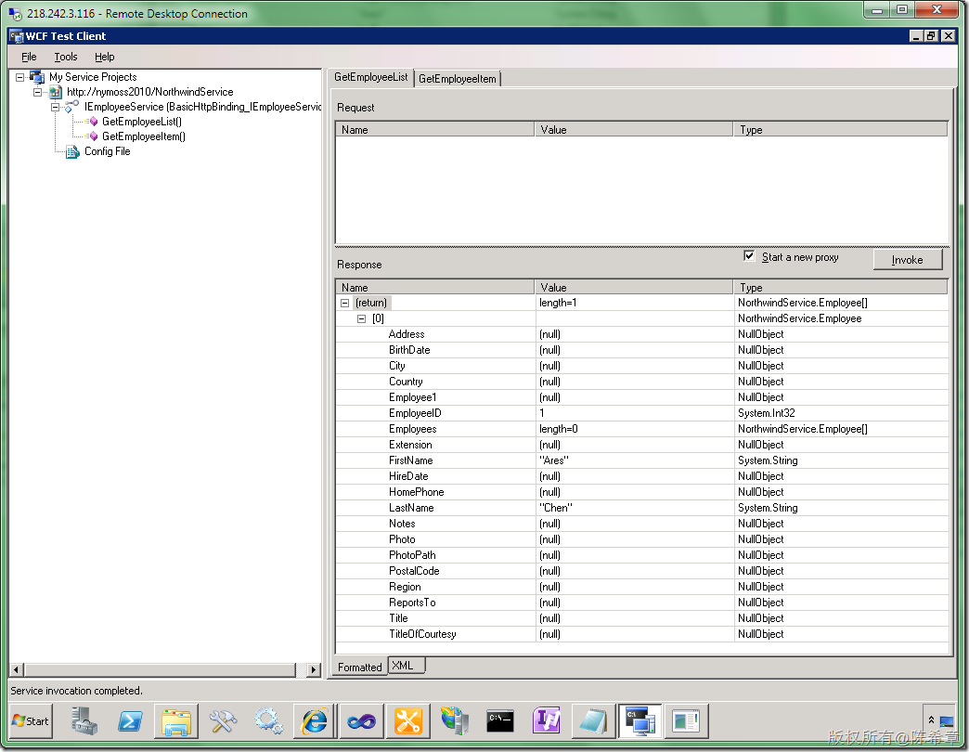This screenshot has width=969, height=752.
Task: Click the network monitor tray icon
Action: point(947,721)
